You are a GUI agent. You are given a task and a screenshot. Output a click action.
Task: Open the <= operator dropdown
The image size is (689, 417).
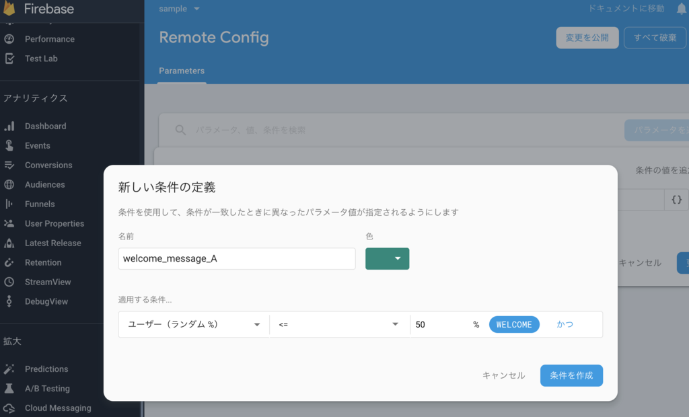(x=339, y=324)
